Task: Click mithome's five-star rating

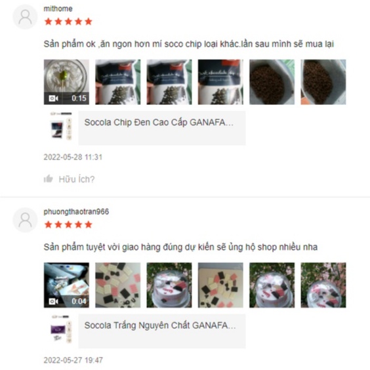Action: [68, 22]
